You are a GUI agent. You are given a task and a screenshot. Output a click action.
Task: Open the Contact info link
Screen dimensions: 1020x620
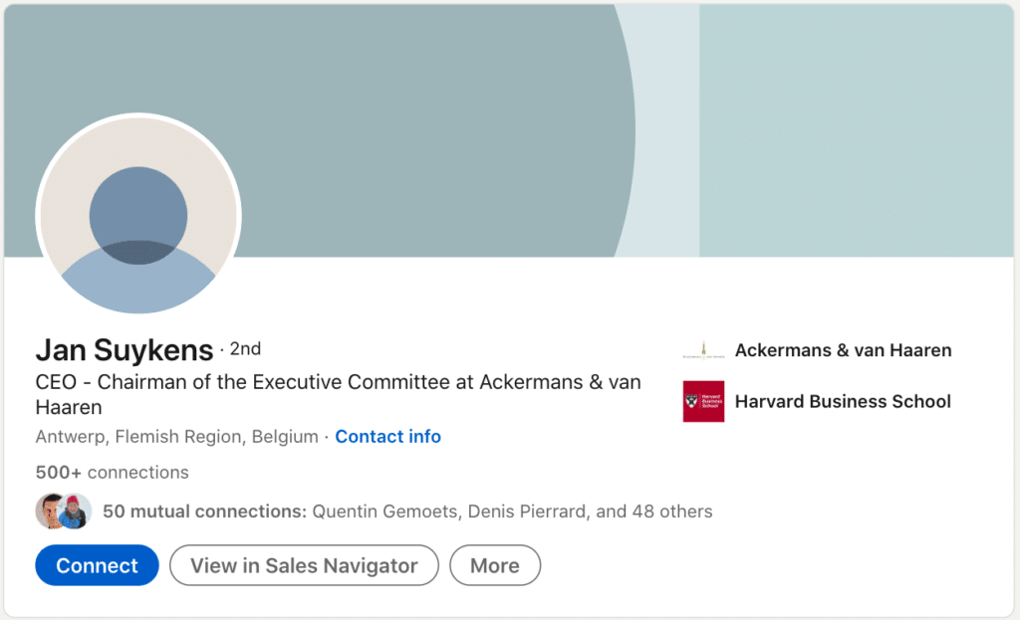click(387, 437)
